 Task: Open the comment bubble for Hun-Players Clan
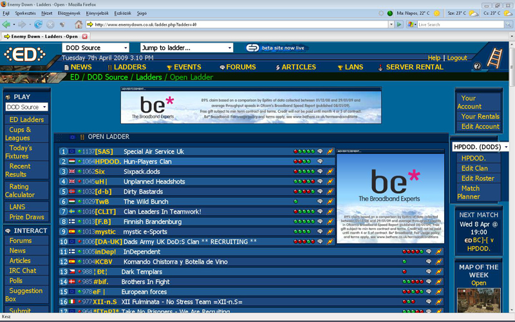[x=320, y=162]
